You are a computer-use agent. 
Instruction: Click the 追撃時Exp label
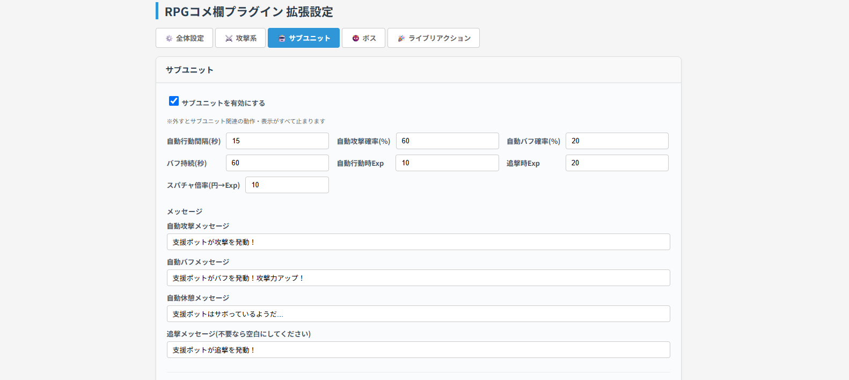[x=523, y=163]
